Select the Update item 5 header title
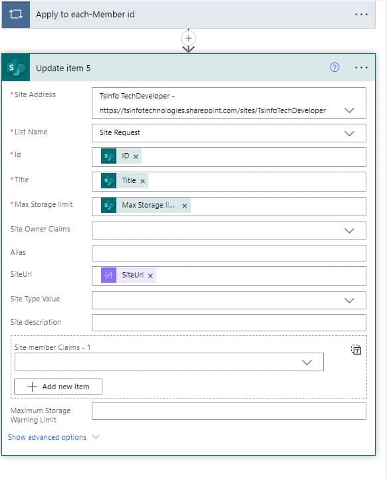Image resolution: width=387 pixels, height=479 pixels. click(x=63, y=68)
